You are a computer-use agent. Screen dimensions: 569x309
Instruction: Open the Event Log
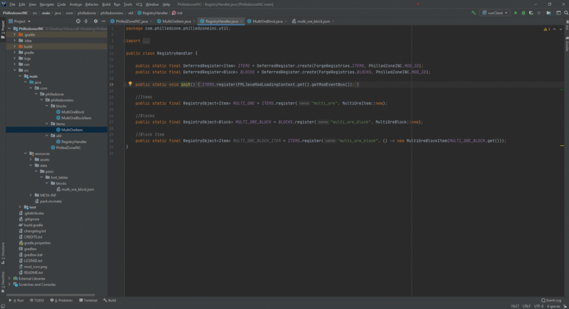[551, 300]
